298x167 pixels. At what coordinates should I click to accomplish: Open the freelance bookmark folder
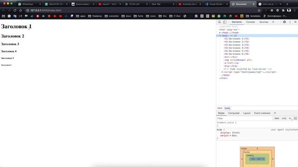click(x=95, y=16)
